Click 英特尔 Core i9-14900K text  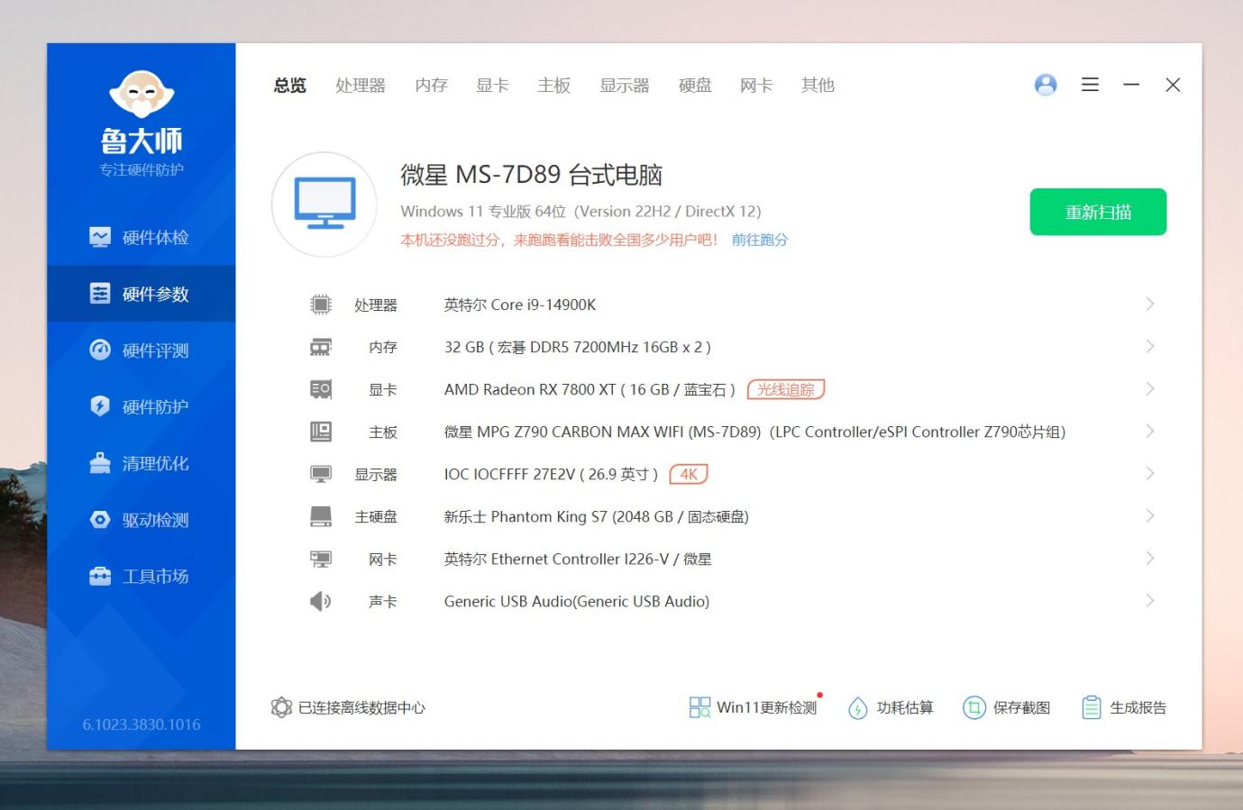tap(520, 305)
